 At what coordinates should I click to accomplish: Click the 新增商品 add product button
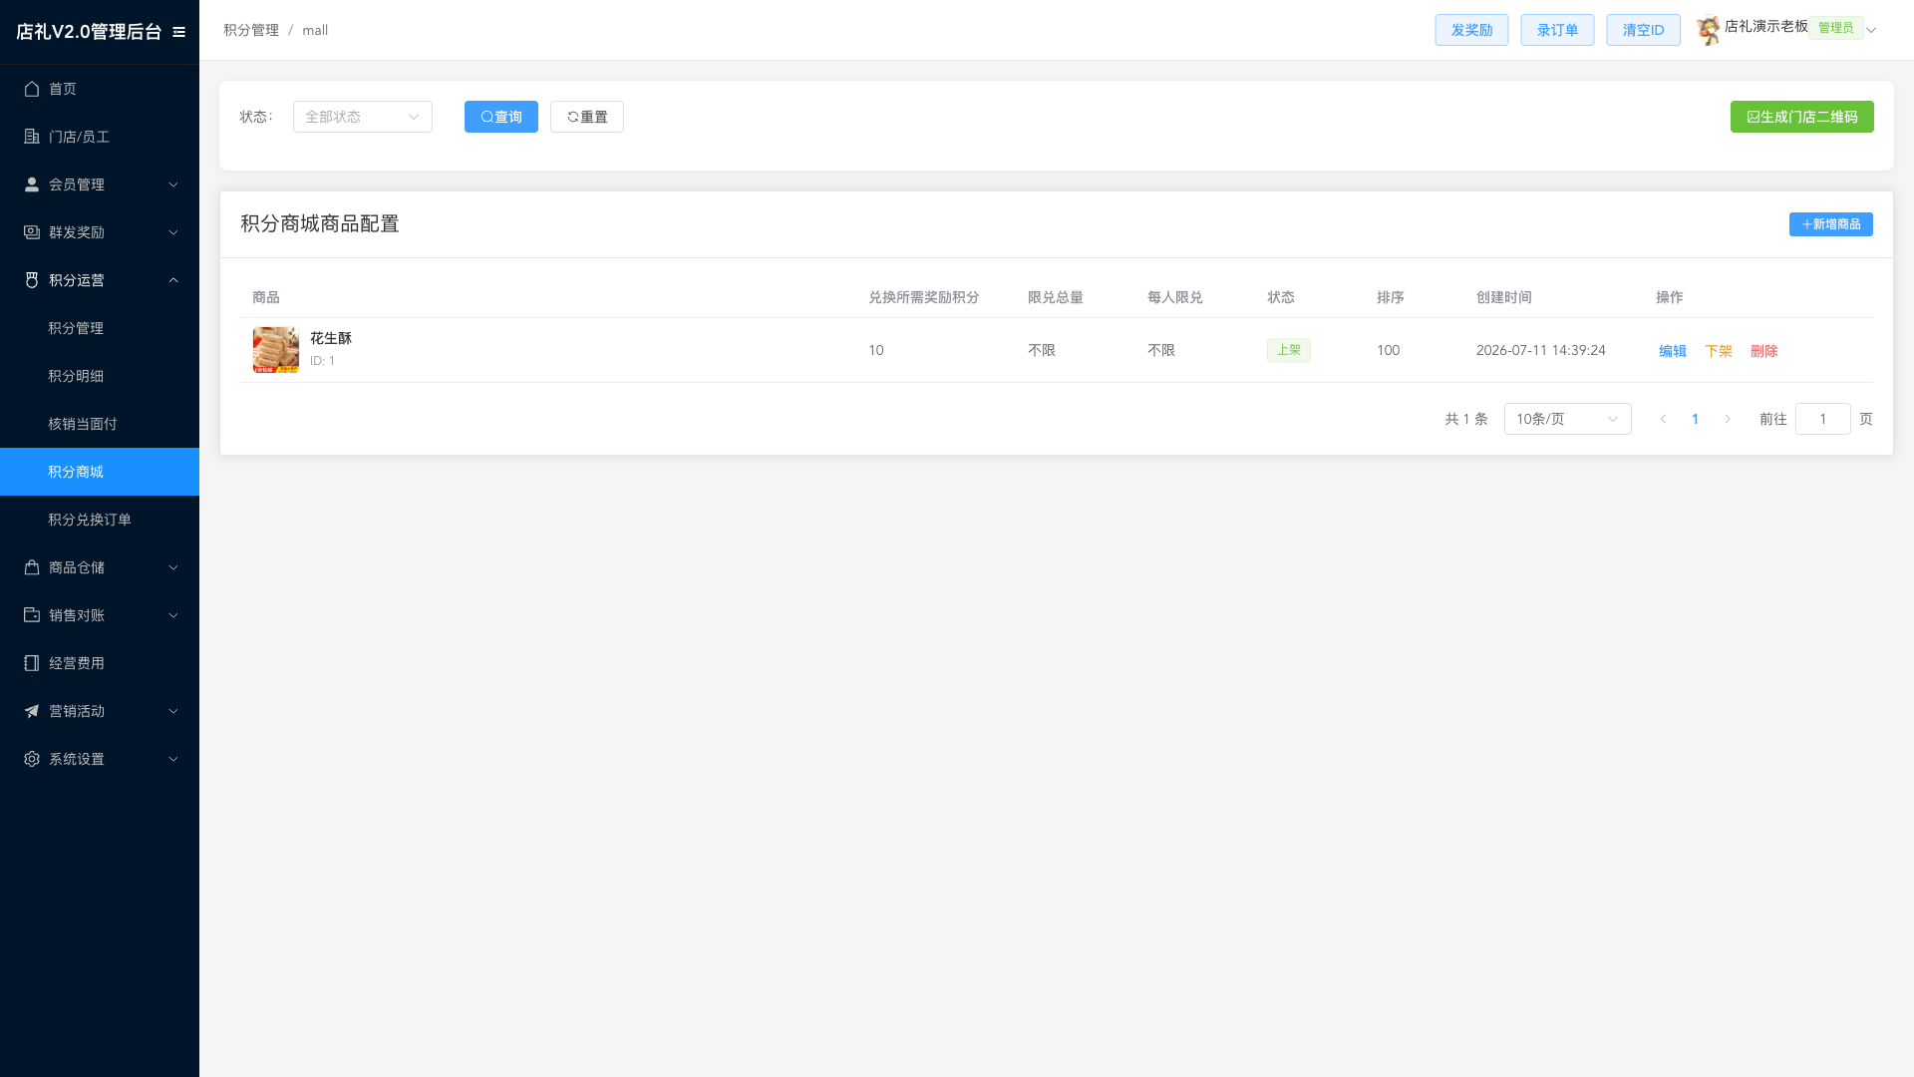pyautogui.click(x=1831, y=224)
